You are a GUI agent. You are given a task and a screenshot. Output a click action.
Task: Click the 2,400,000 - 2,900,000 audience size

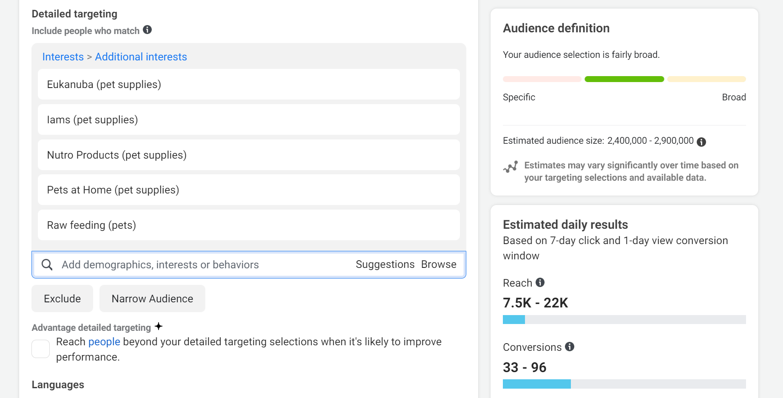pyautogui.click(x=650, y=140)
